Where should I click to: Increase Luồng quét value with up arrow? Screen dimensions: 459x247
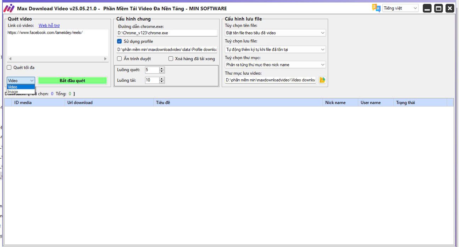click(x=162, y=68)
